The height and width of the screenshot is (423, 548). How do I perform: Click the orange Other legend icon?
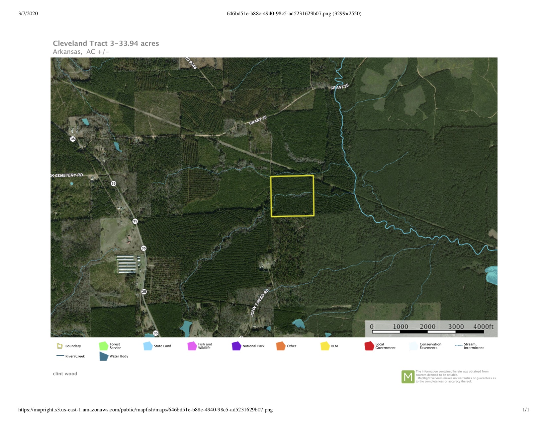click(281, 346)
